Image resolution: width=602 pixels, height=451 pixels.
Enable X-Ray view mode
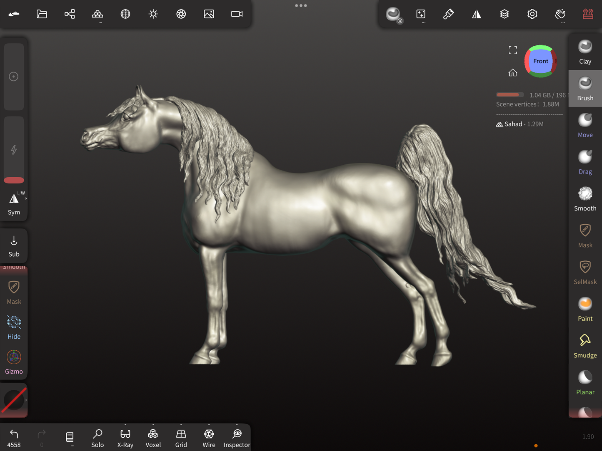click(x=125, y=438)
